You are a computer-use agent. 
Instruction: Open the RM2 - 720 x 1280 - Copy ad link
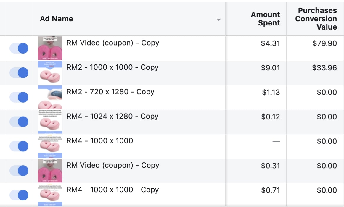[x=111, y=92]
